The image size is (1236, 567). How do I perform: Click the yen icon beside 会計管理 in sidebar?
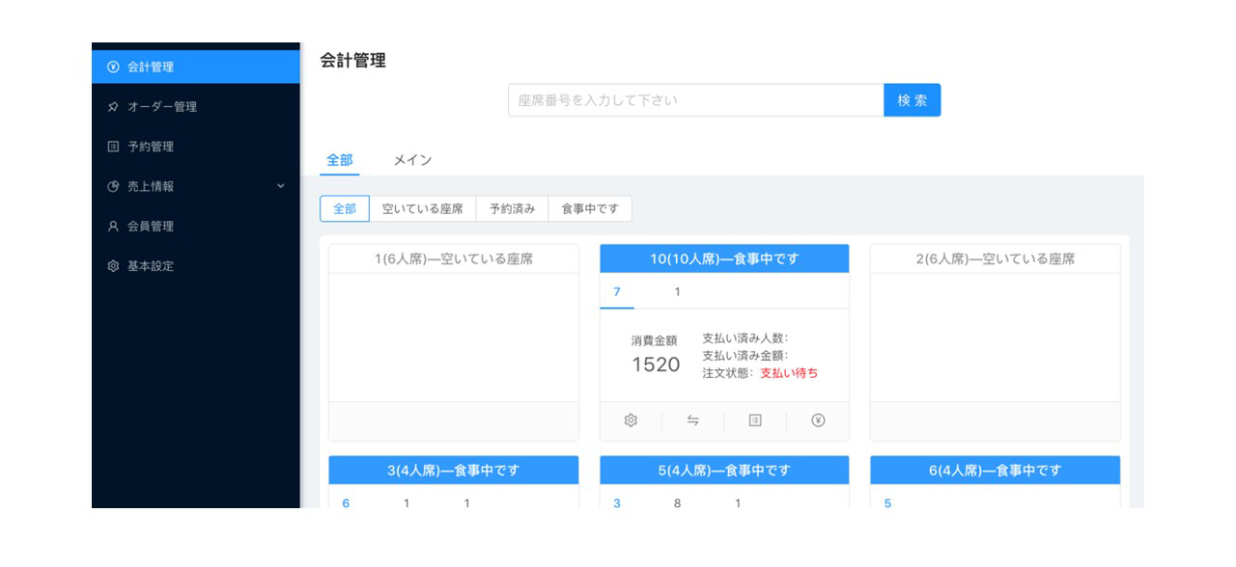[113, 67]
